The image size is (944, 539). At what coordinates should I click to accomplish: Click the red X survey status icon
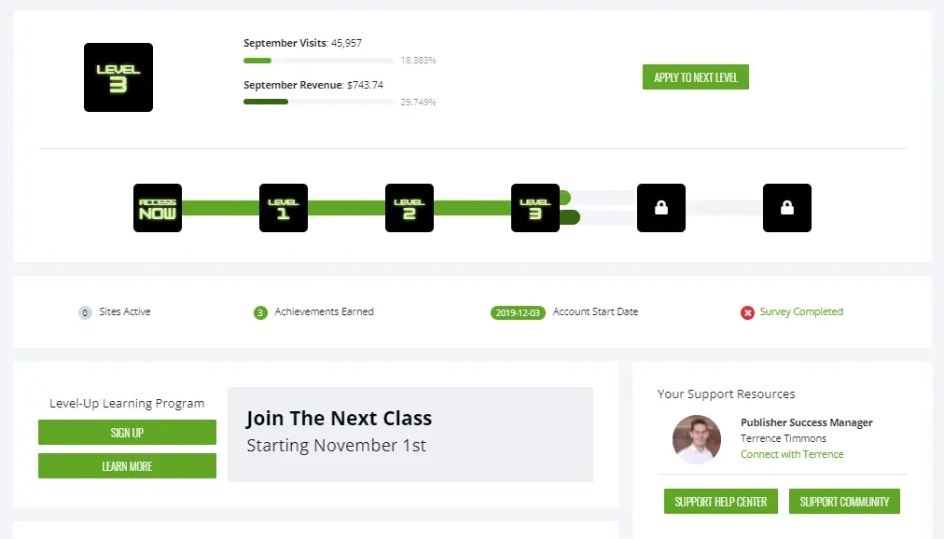pos(747,312)
